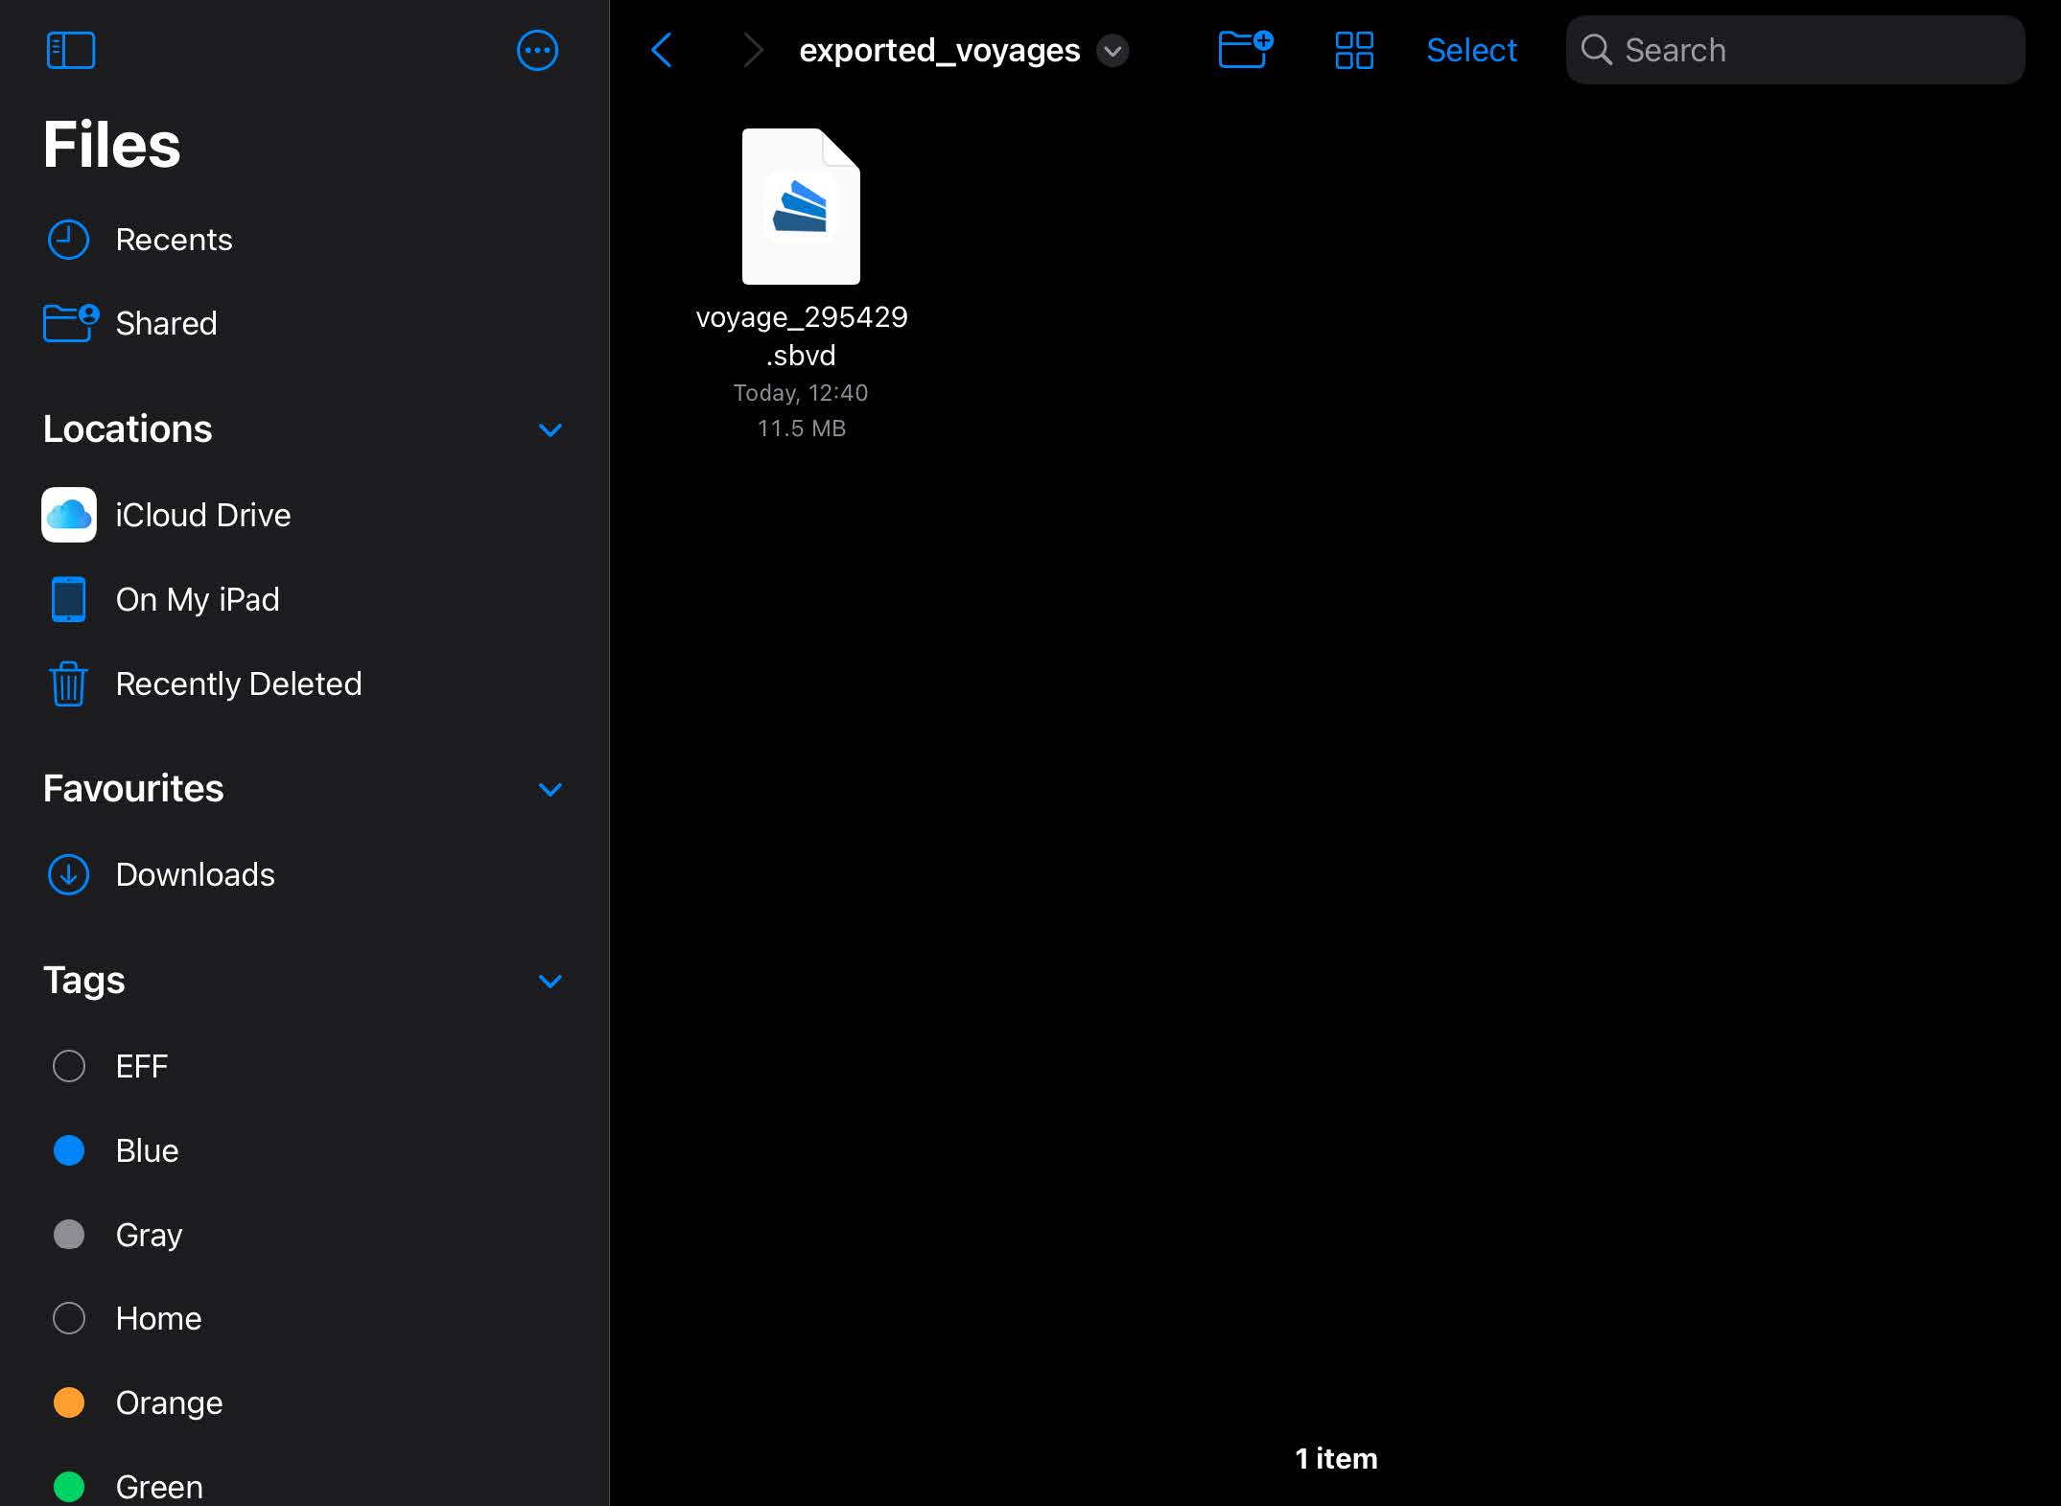Viewport: 2061px width, 1506px height.
Task: Navigate back using back arrow
Action: [x=663, y=48]
